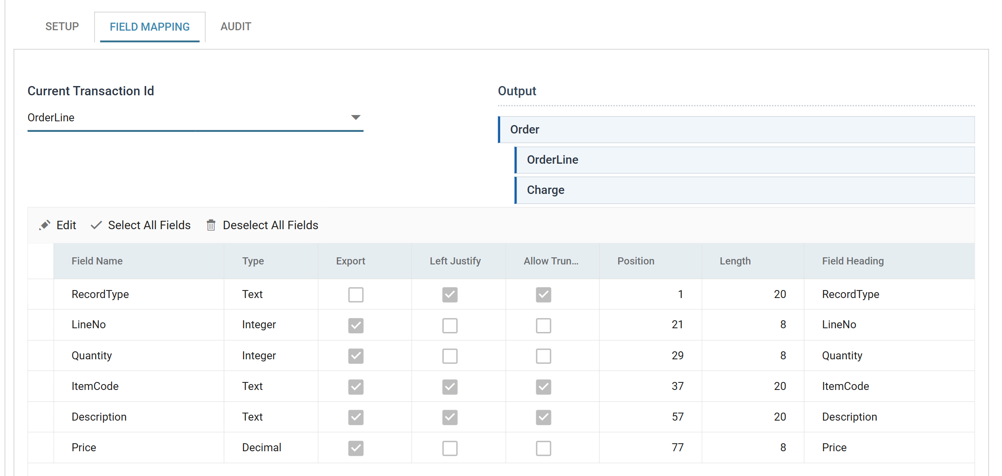Click the Current Transaction Id heading
1002x476 pixels.
(91, 91)
